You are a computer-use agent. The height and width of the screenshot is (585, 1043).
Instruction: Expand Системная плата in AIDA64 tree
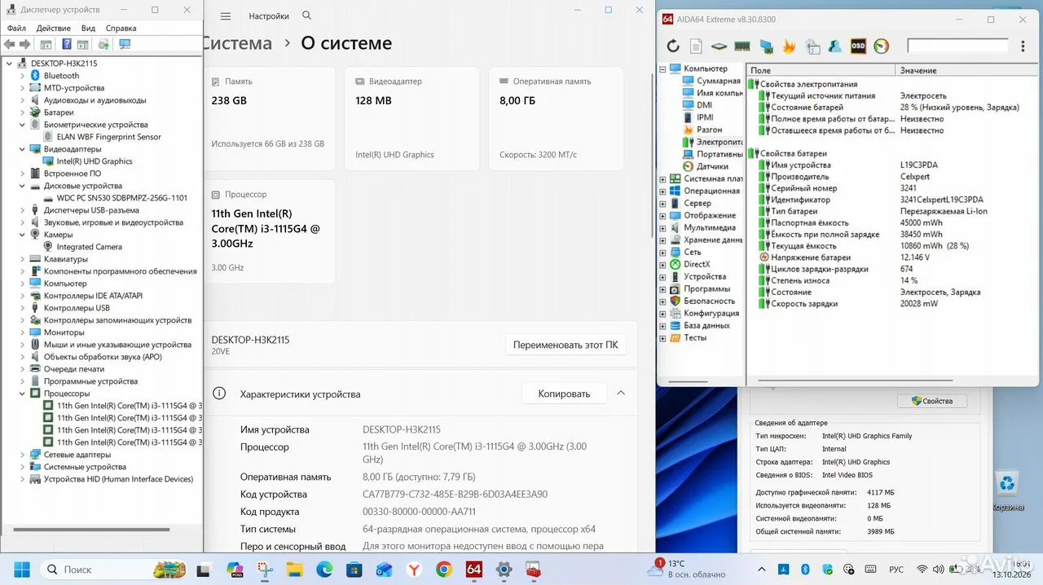662,178
